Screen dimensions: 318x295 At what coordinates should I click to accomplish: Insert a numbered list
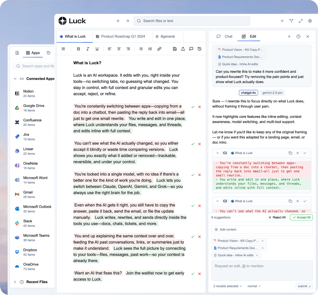tap(150, 49)
